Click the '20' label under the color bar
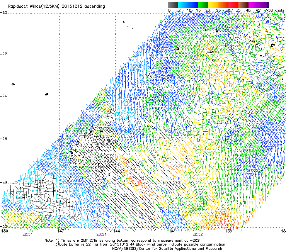 tap(208, 10)
